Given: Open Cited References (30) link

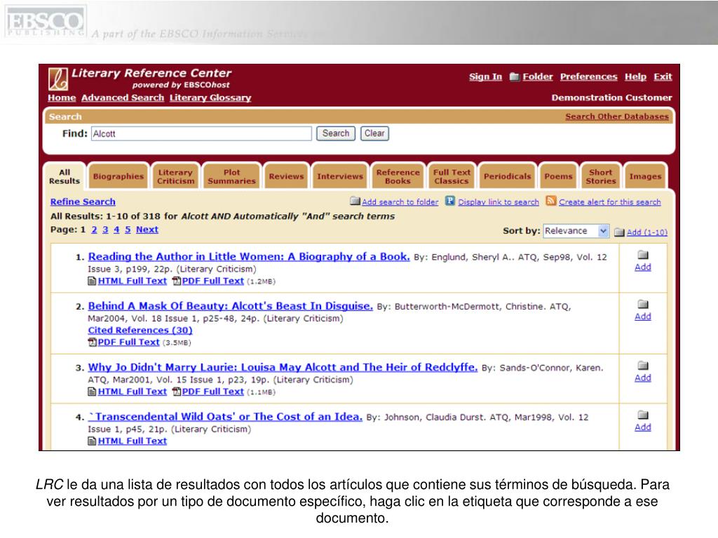Looking at the screenshot, I should click(140, 331).
